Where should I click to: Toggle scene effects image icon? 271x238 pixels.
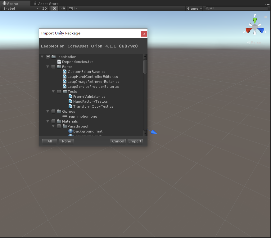click(x=71, y=8)
